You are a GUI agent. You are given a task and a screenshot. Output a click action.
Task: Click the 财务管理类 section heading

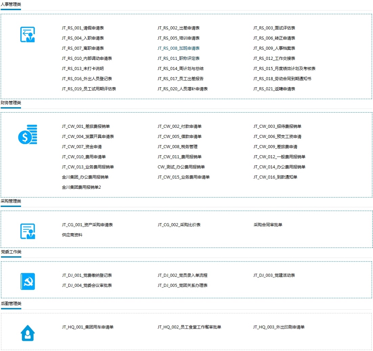(x=11, y=103)
